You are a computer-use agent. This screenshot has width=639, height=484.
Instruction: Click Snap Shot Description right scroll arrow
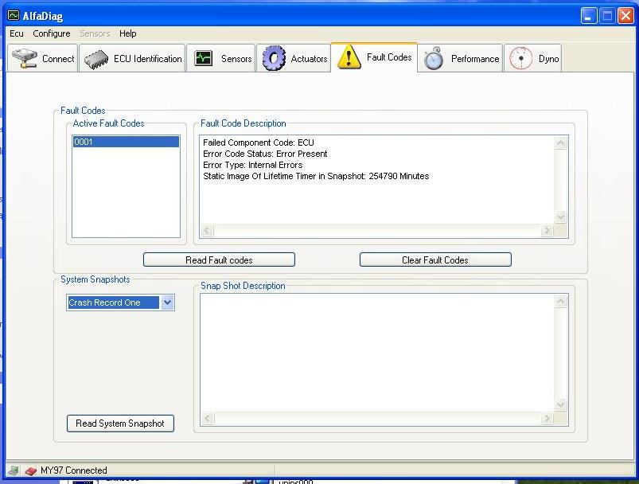point(547,419)
